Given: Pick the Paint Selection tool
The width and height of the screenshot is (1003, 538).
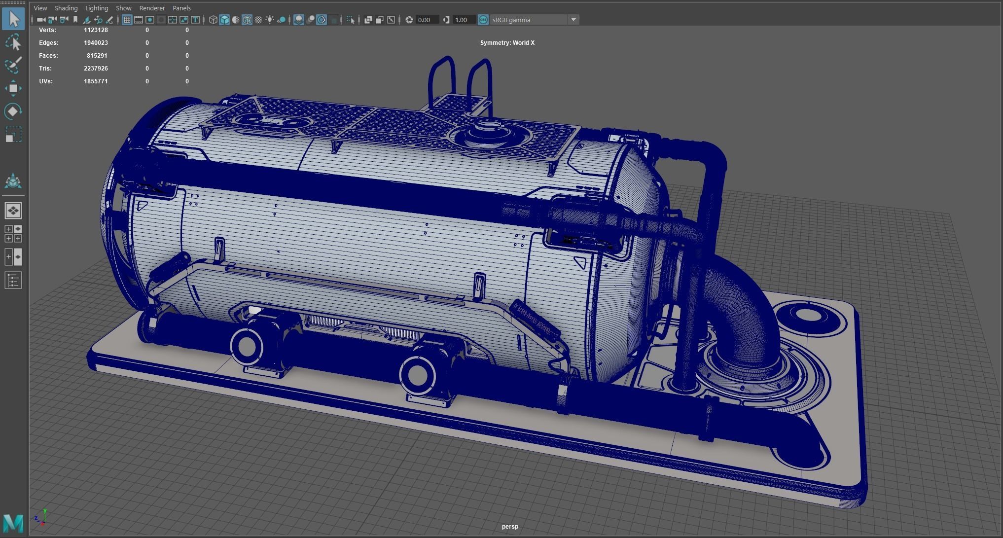Looking at the screenshot, I should pos(13,65).
